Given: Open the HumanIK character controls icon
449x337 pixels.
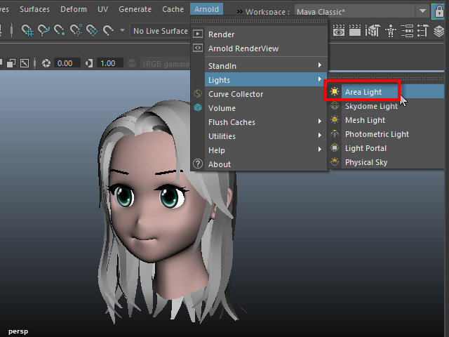Looking at the screenshot, I should pos(391,31).
